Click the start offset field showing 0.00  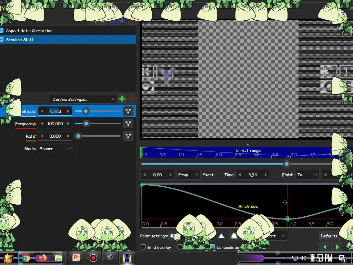[x=157, y=175]
